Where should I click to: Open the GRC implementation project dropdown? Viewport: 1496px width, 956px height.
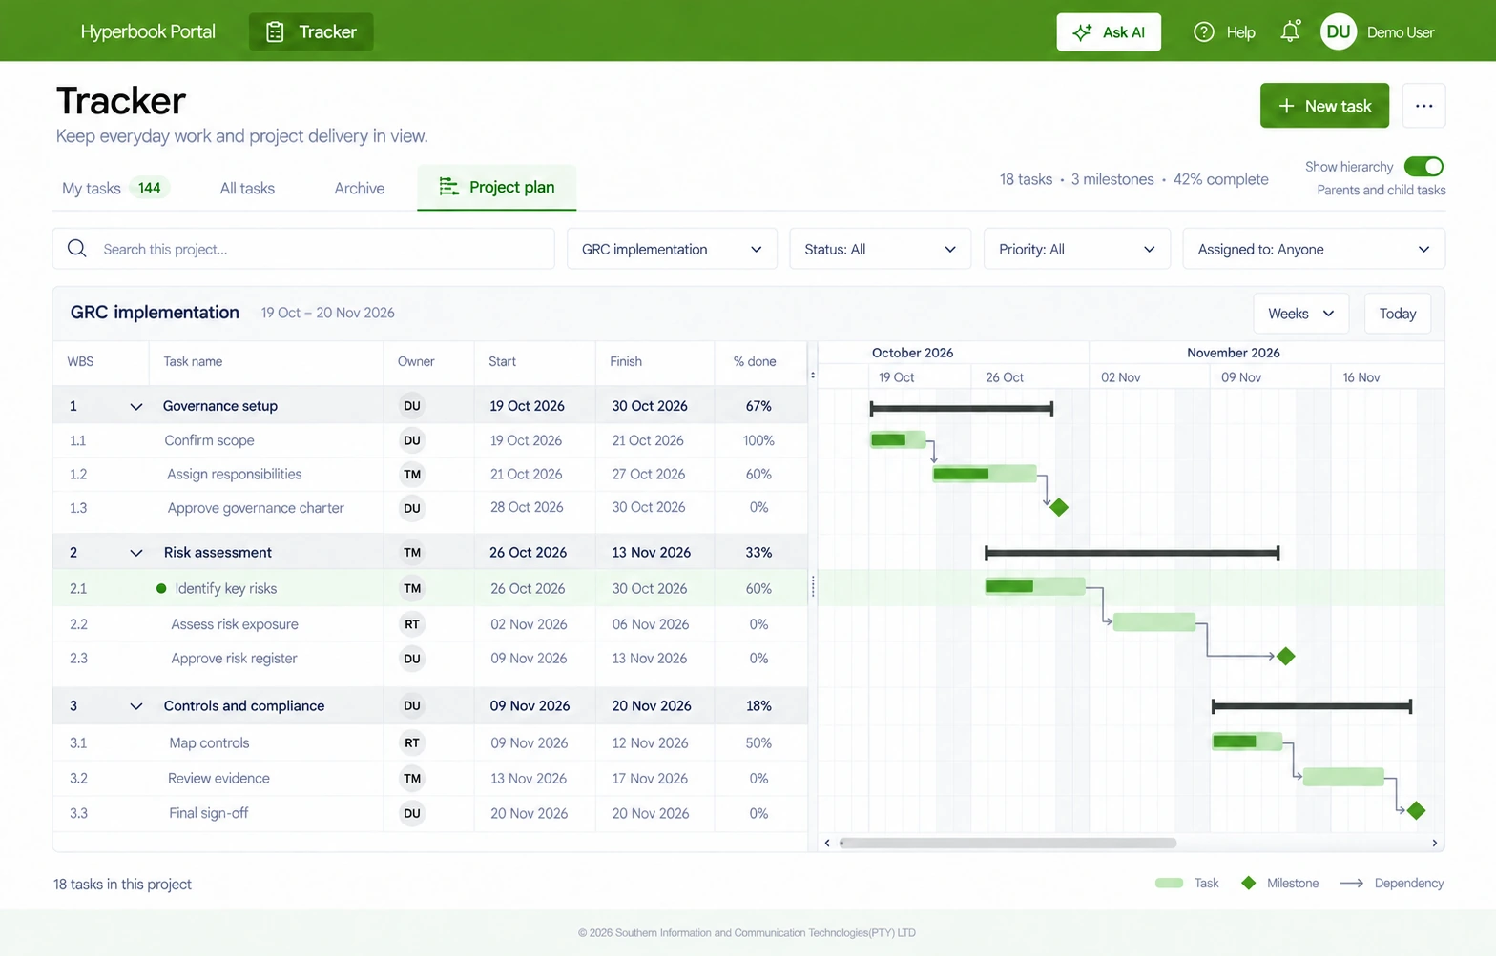(x=672, y=249)
